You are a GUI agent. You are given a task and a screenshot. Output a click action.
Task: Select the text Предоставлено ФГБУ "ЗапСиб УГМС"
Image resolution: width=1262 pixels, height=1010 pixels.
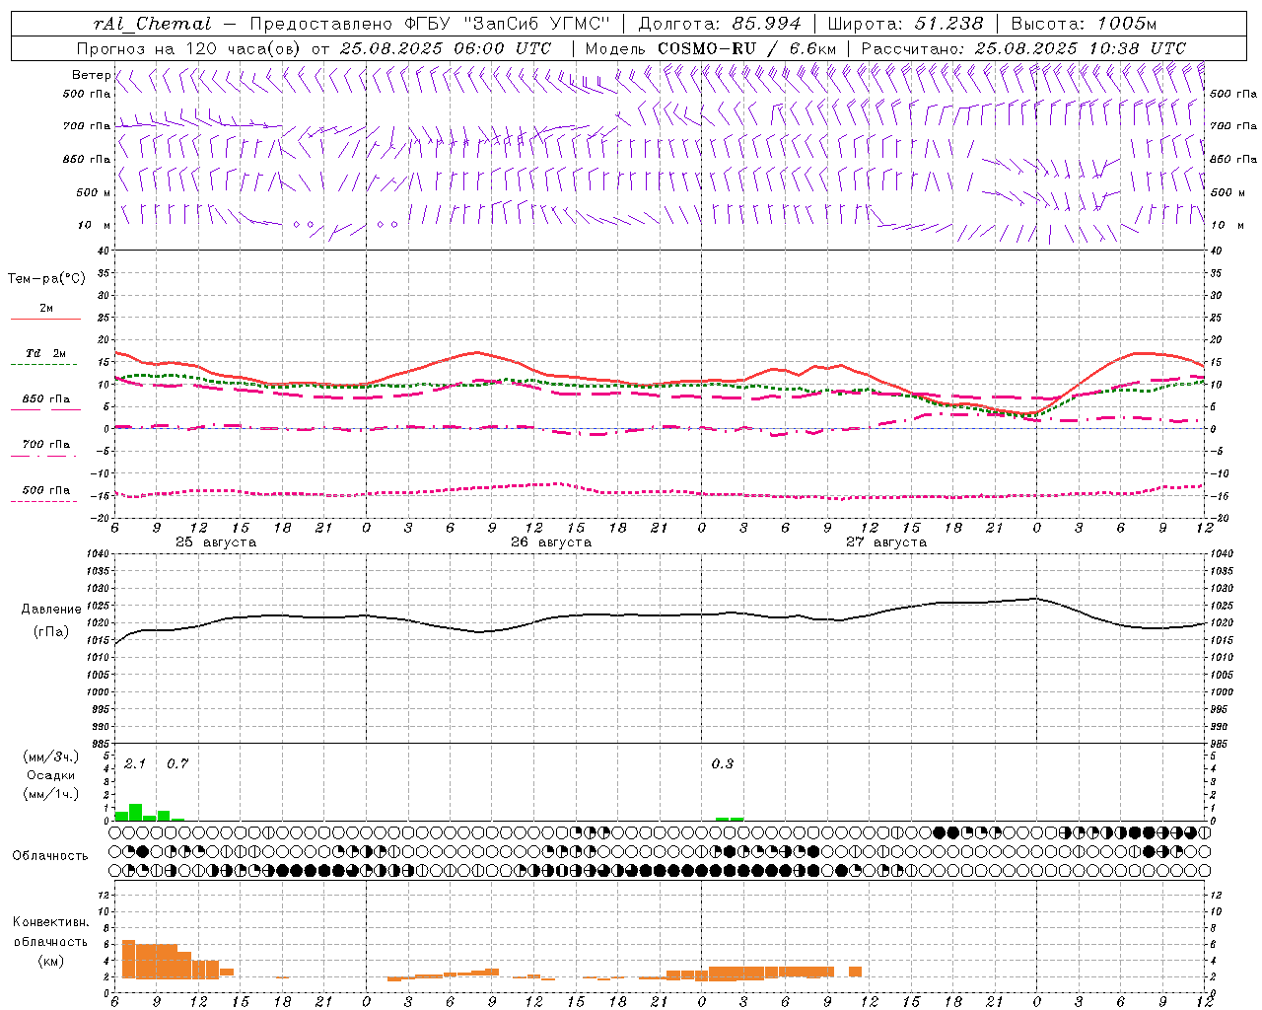tap(431, 24)
